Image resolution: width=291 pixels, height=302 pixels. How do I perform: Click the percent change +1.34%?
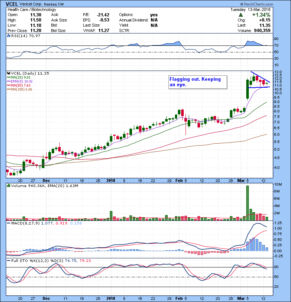261,15
